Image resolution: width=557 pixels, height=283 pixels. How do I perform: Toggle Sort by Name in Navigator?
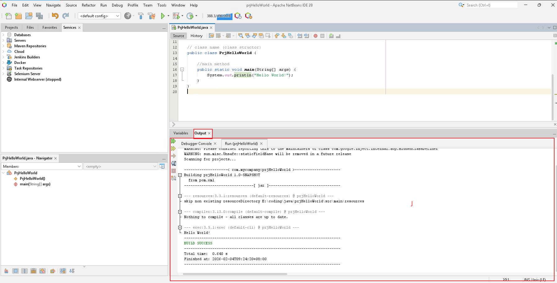tap(63, 271)
